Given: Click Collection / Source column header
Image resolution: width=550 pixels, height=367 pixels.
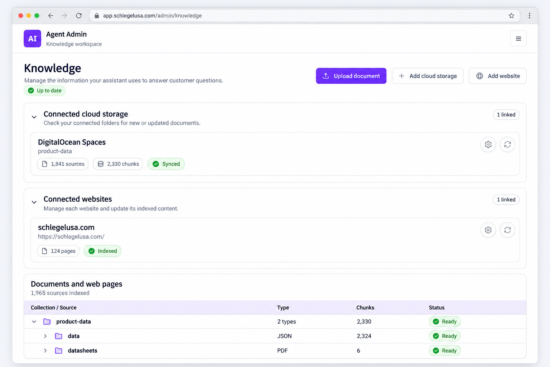Looking at the screenshot, I should click(x=54, y=308).
